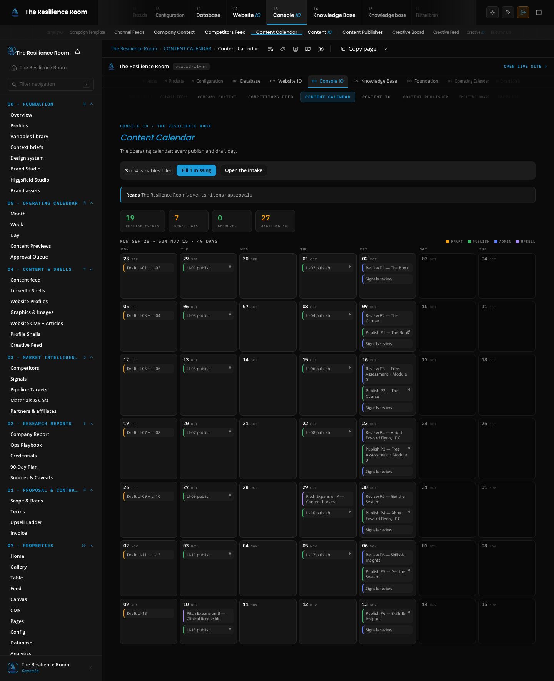Click the Open Live Site link
This screenshot has height=681, width=554.
[x=525, y=67]
